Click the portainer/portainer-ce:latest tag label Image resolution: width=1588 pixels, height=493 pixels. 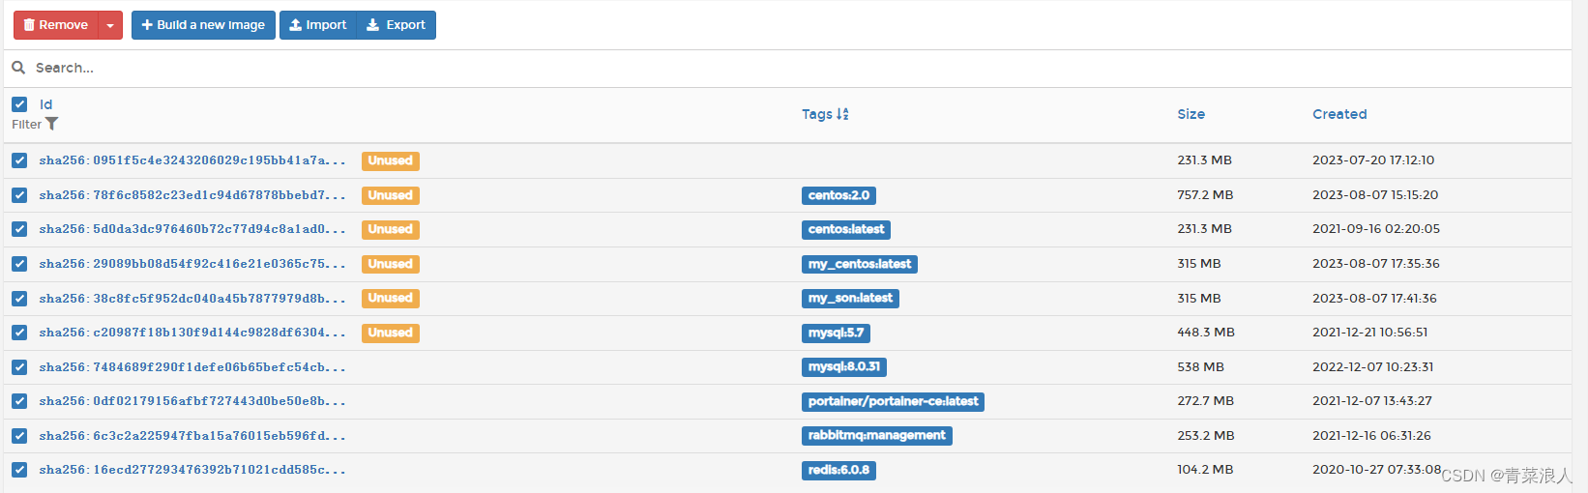pos(893,401)
